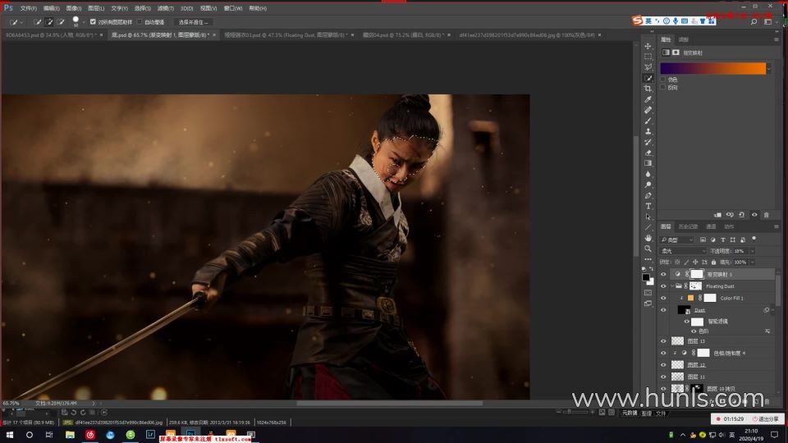This screenshot has height=443, width=788.
Task: Click view previous state icon in Properties
Action: coord(730,215)
